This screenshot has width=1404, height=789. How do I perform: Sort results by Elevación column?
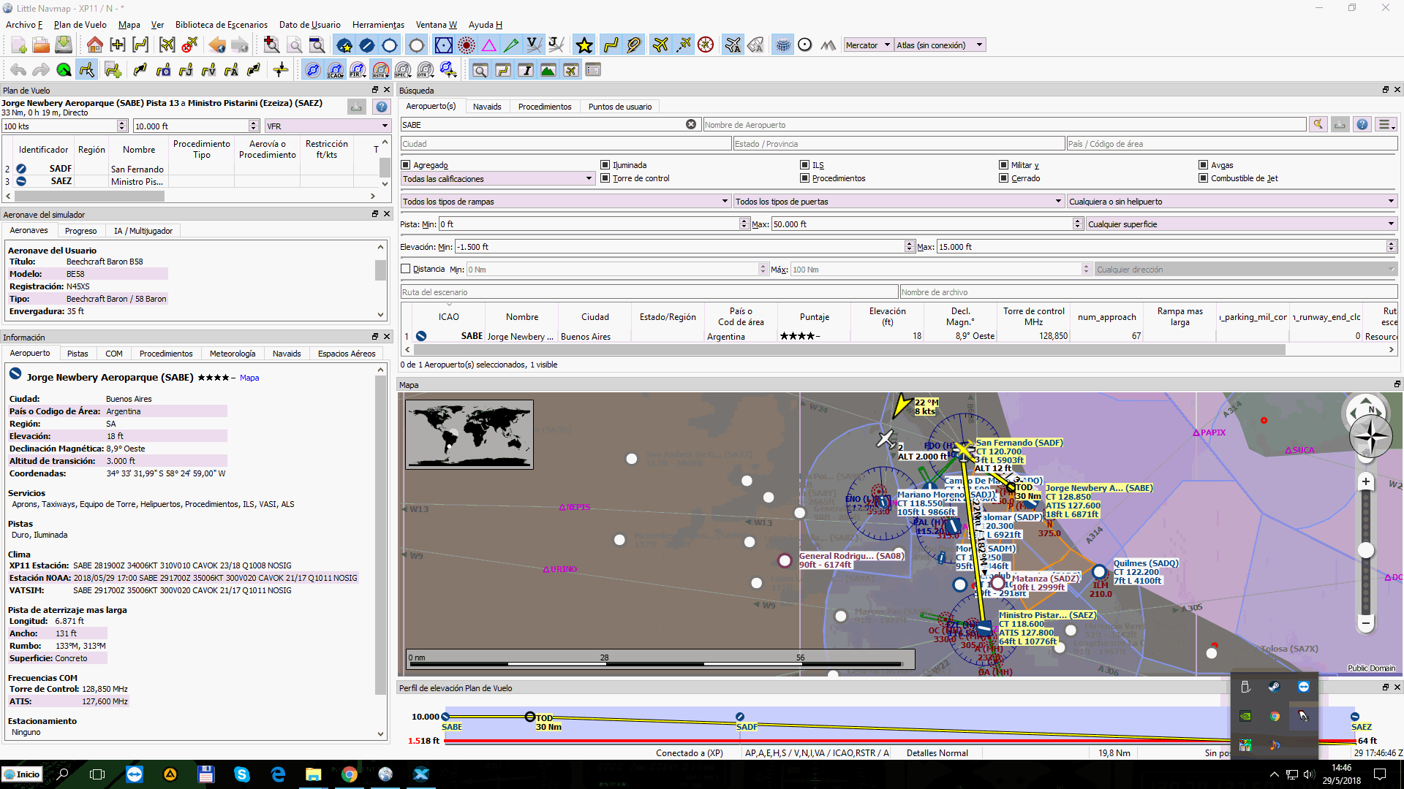(x=887, y=316)
